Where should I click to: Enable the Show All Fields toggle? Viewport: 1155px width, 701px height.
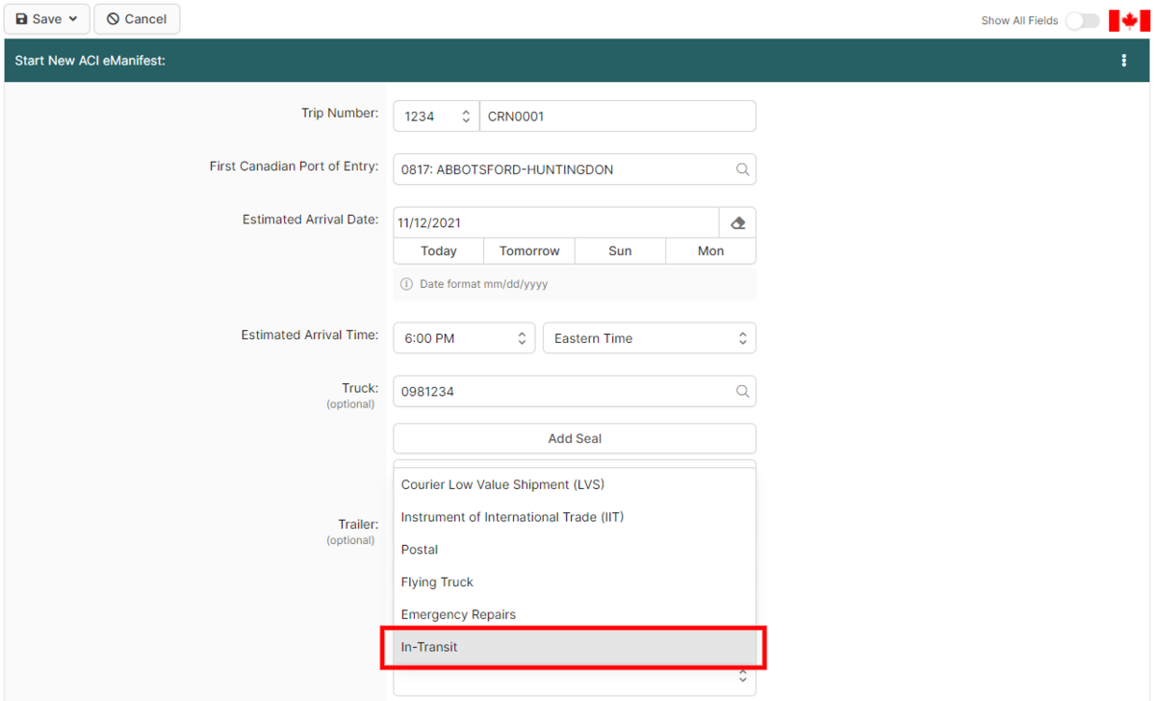(x=1082, y=19)
